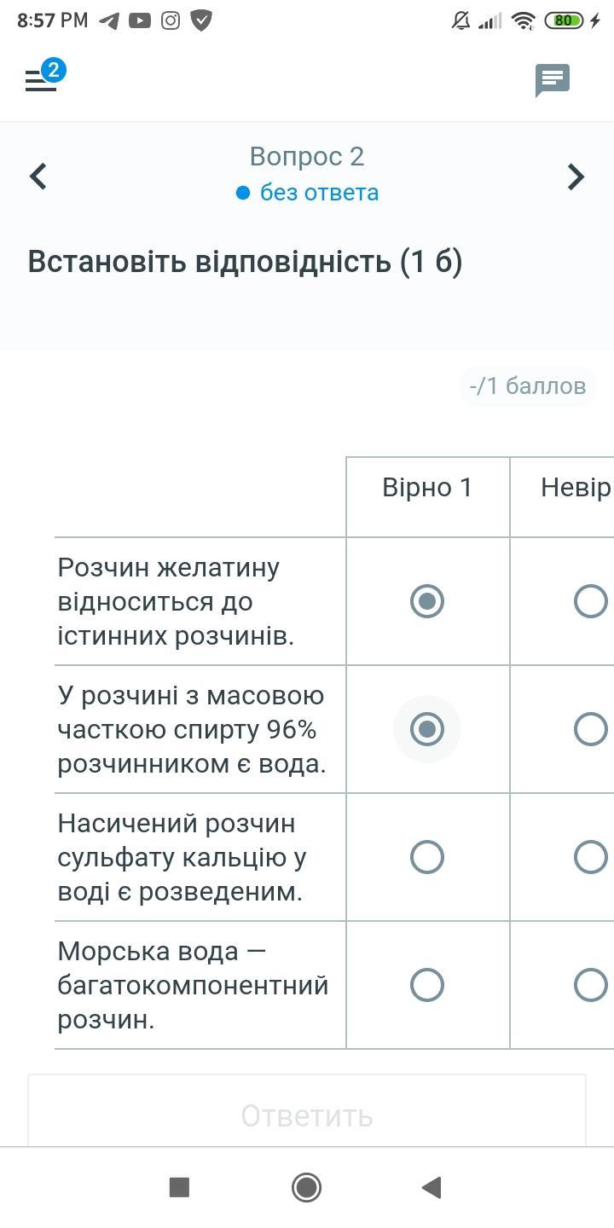The height and width of the screenshot is (1228, 614).
Task: Tap the shield VPN status icon
Action: pyautogui.click(x=201, y=20)
